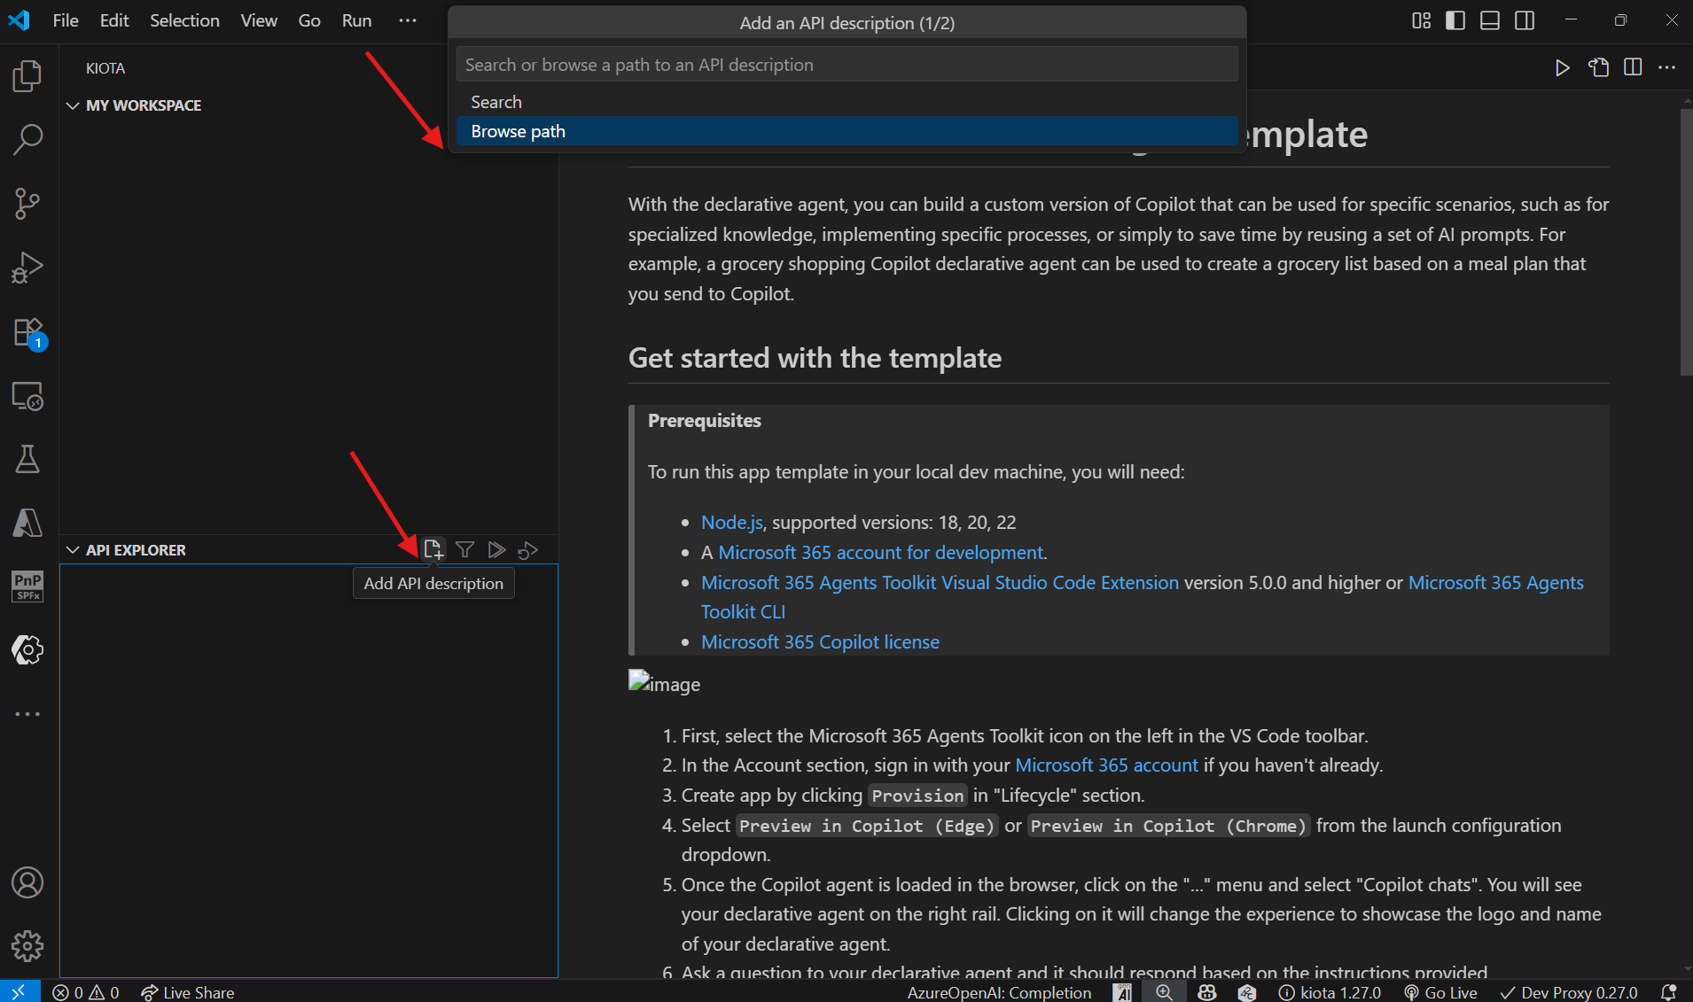
Task: Open Agents Toolkit Visual Studio Code Extension link
Action: tap(940, 583)
